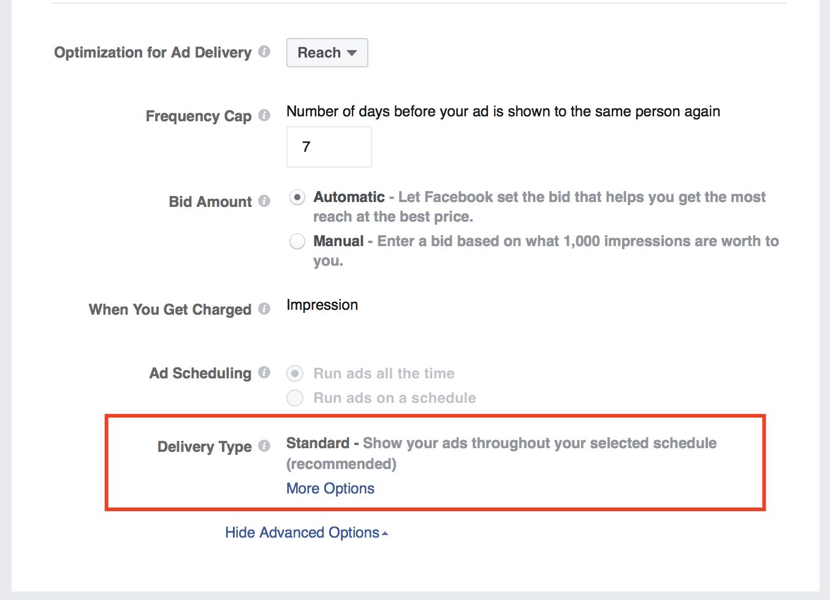Click the Frequency Cap info icon

tap(264, 115)
